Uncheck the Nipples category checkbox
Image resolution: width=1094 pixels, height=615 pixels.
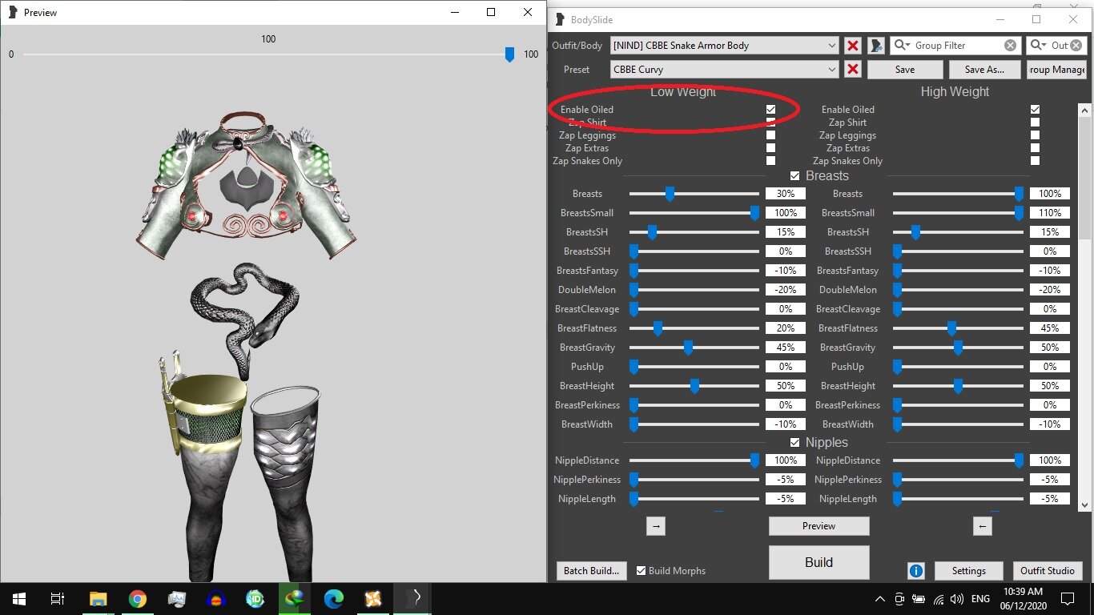click(x=794, y=443)
